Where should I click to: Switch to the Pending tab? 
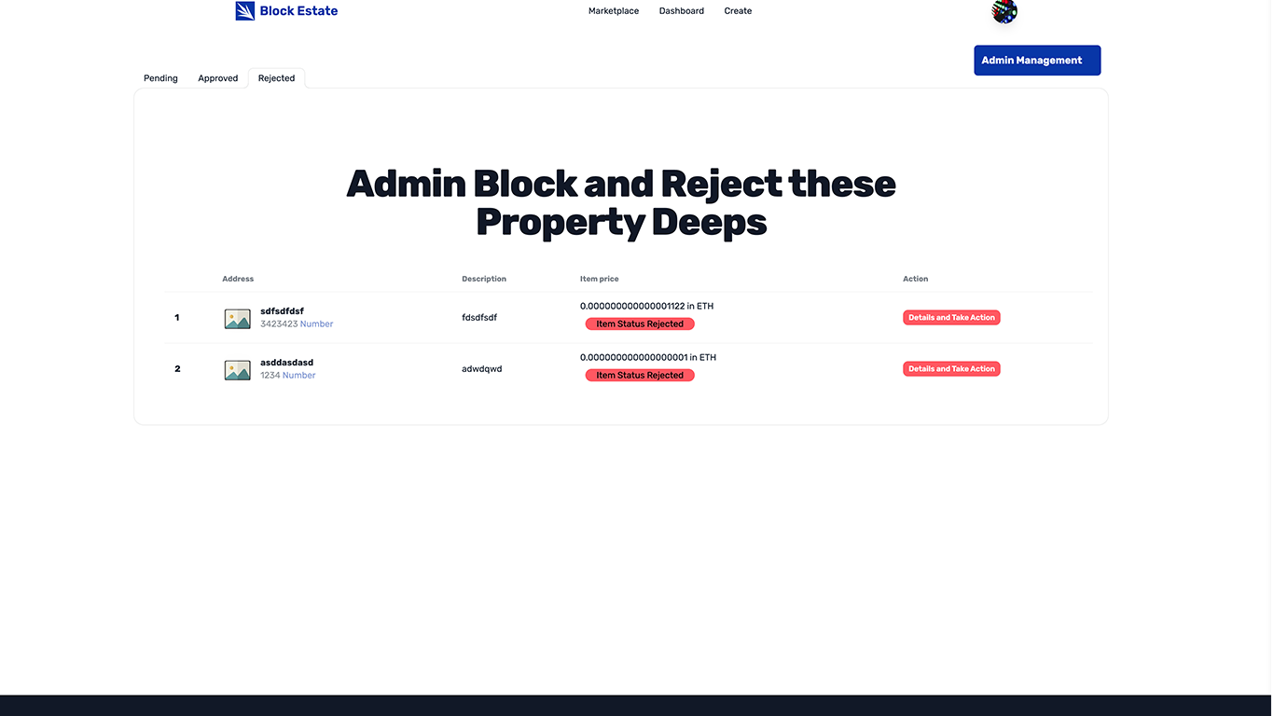click(159, 78)
